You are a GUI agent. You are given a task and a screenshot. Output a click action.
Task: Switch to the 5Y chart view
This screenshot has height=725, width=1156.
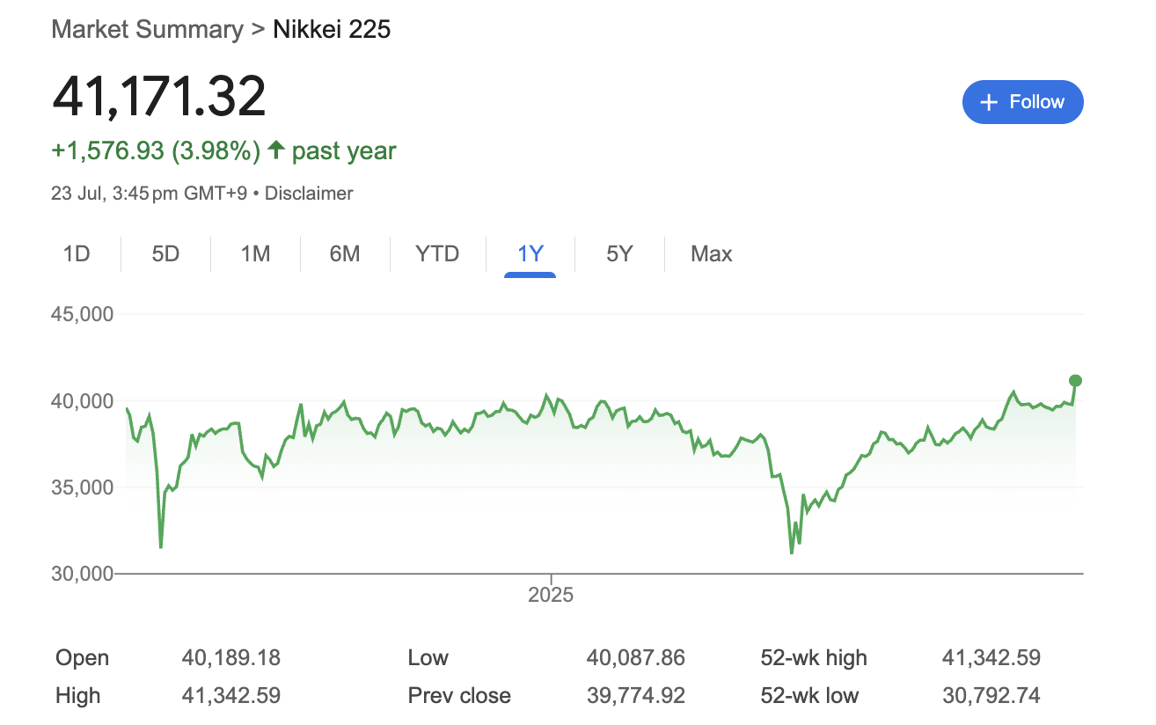619,254
